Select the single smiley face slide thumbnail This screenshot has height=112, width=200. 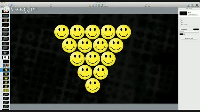(x=6, y=78)
